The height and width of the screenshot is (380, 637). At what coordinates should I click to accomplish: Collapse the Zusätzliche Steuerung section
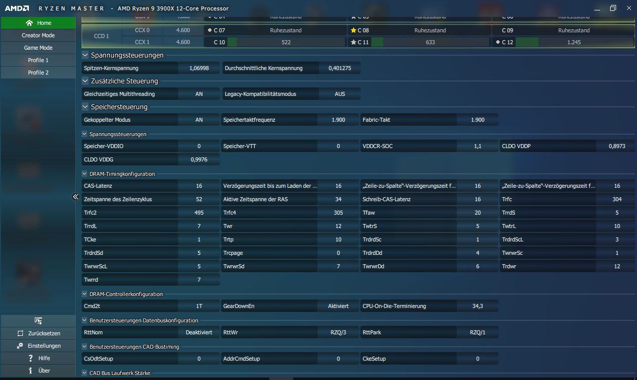click(x=85, y=81)
